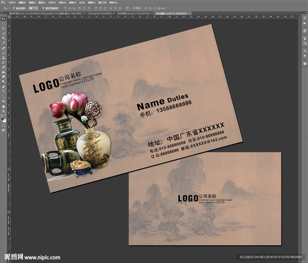This screenshot has width=308, height=263.
Task: Toggle the 显示变换控件 checkbox
Action: [43, 8]
